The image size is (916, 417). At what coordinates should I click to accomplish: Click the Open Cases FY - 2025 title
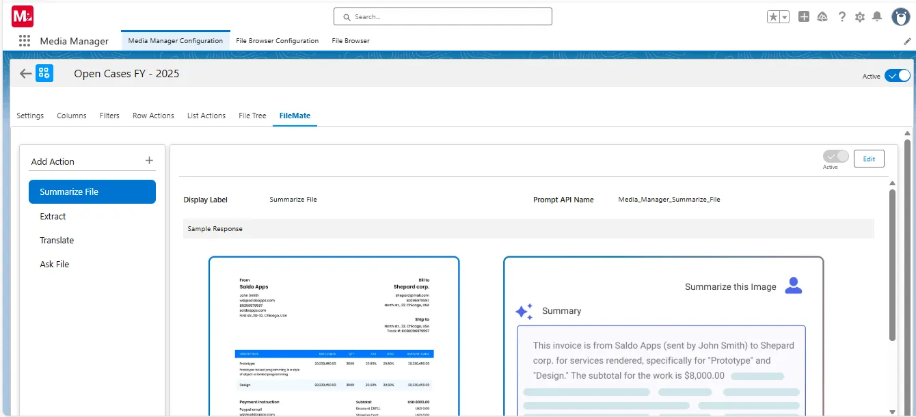coord(126,73)
